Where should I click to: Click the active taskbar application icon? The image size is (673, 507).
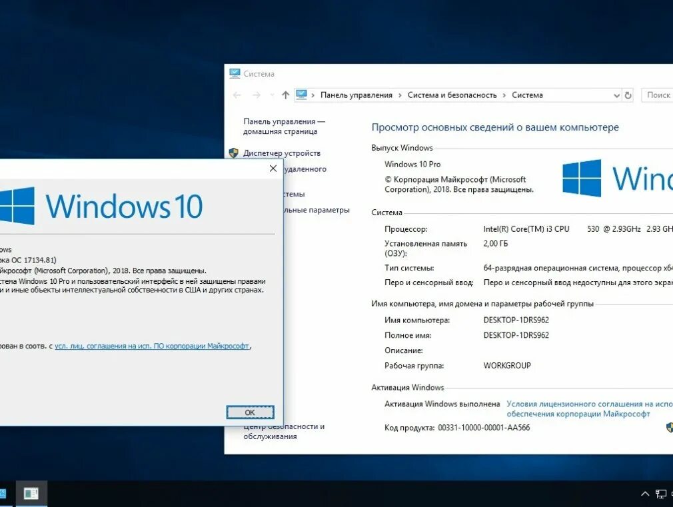(x=31, y=494)
